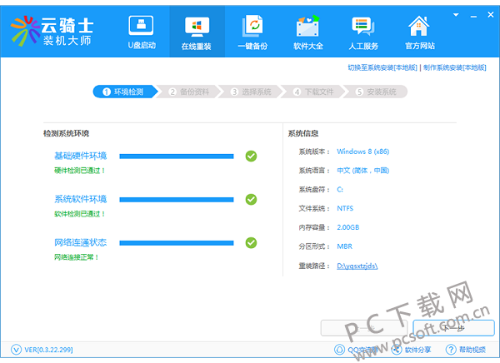Click the 下一步 next step button
Screen dimensions: 500x363
click(454, 328)
